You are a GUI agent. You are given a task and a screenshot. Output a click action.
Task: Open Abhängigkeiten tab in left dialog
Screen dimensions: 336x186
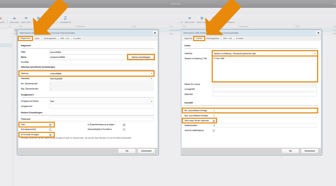tap(50, 38)
